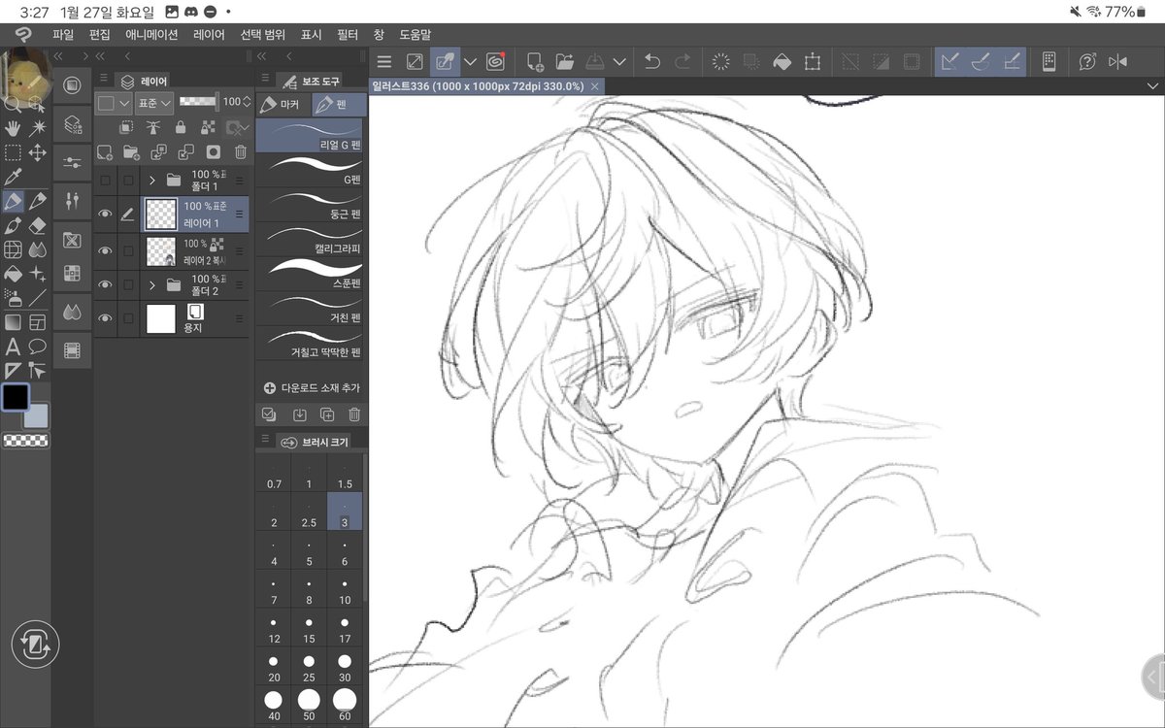
Task: Open the 파일 menu
Action: click(x=63, y=34)
